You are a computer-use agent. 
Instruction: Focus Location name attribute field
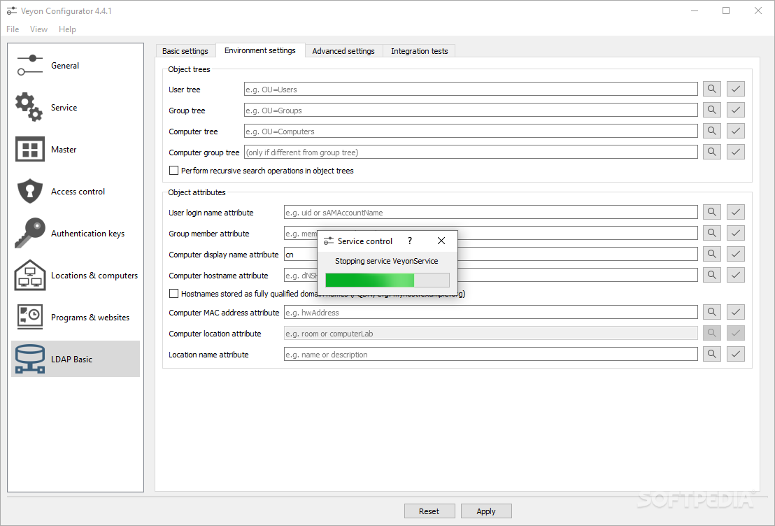click(x=491, y=355)
